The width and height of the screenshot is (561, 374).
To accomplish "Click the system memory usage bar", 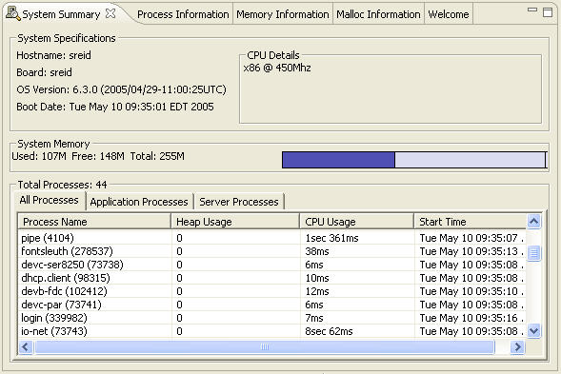I will (414, 160).
